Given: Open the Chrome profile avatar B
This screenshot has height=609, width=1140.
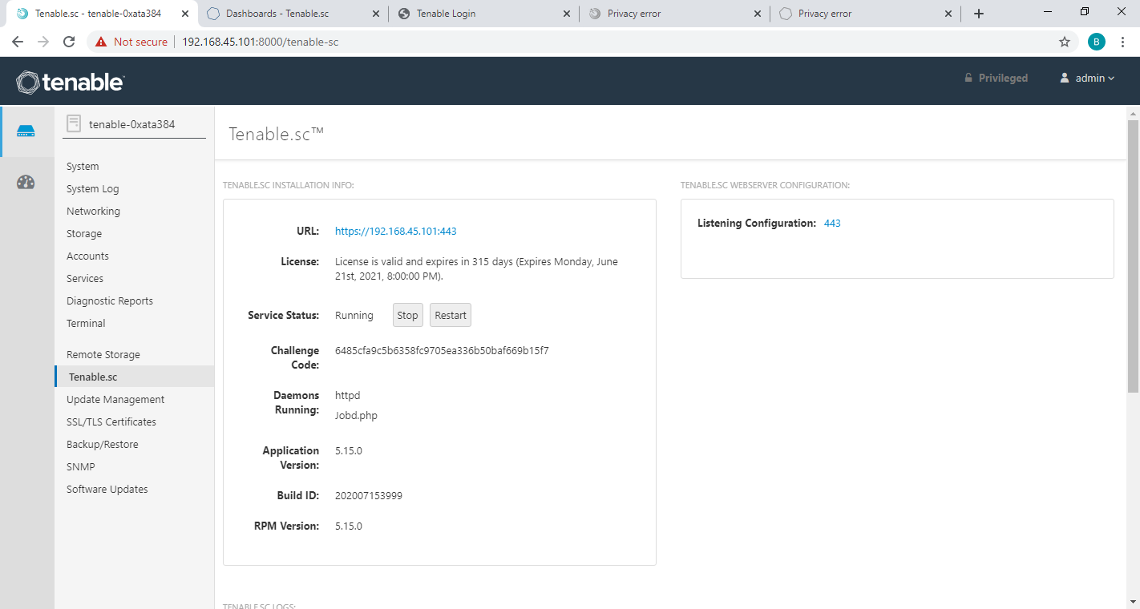Looking at the screenshot, I should (x=1097, y=42).
